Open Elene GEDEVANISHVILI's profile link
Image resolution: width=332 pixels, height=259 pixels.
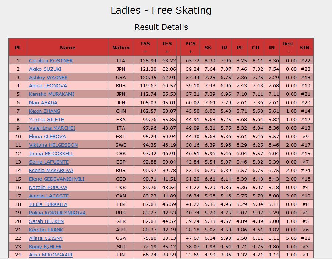click(57, 179)
